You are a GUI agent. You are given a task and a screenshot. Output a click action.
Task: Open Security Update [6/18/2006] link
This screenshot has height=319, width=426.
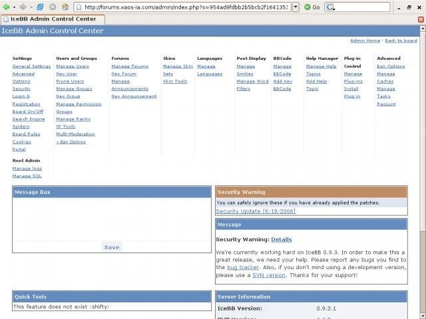pos(256,211)
